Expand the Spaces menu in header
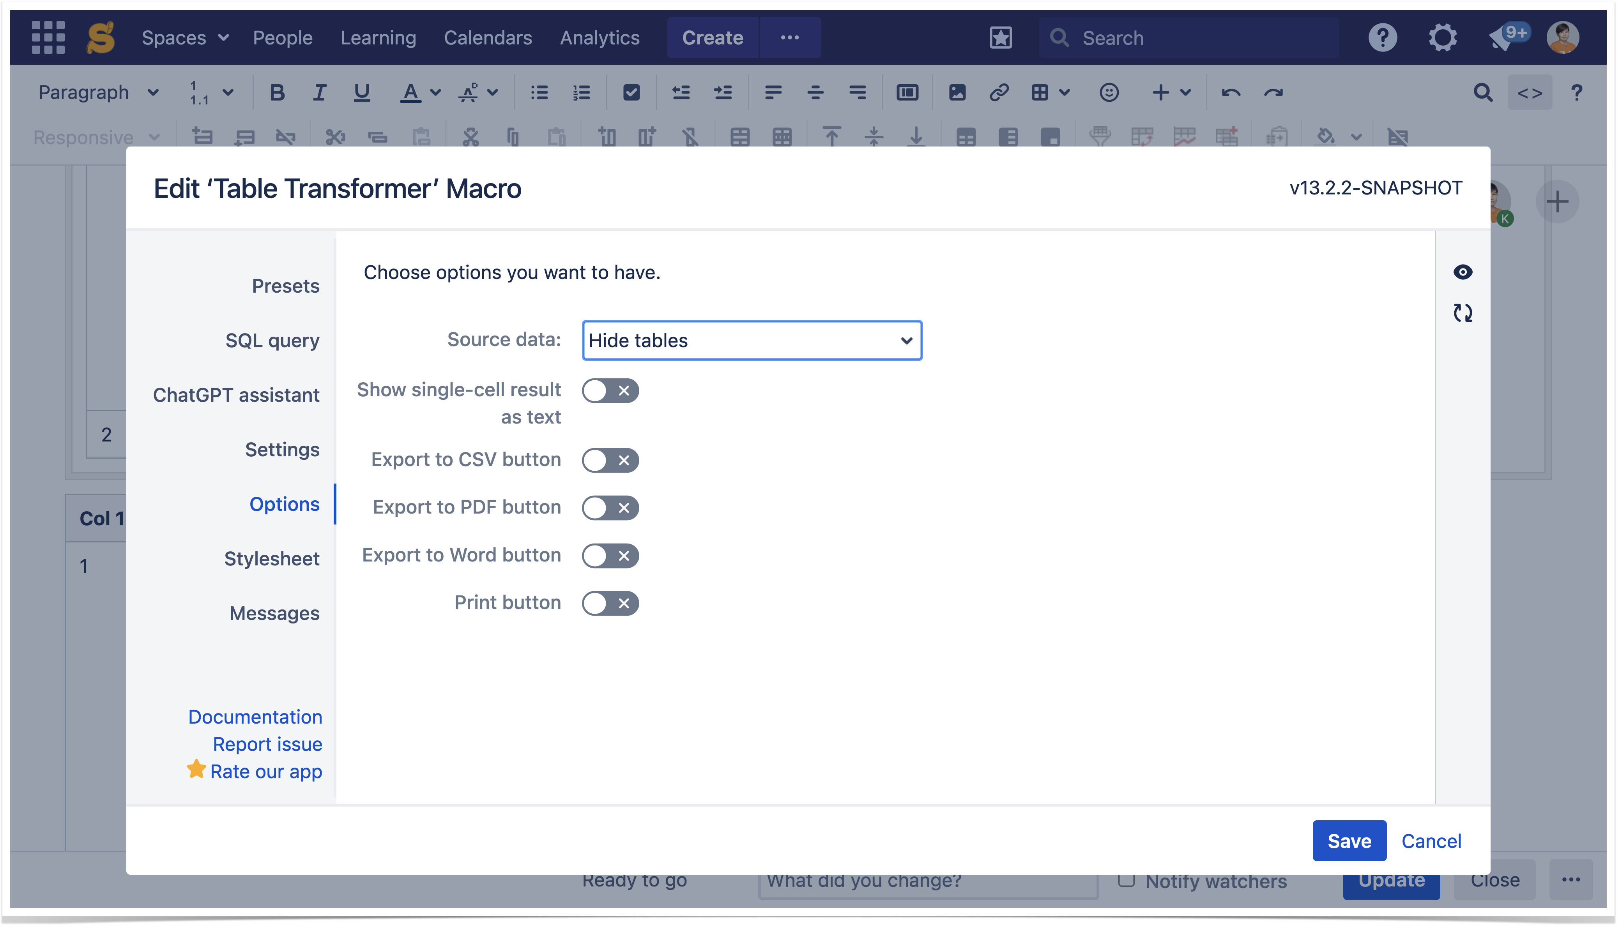The width and height of the screenshot is (1620, 927). coord(185,37)
